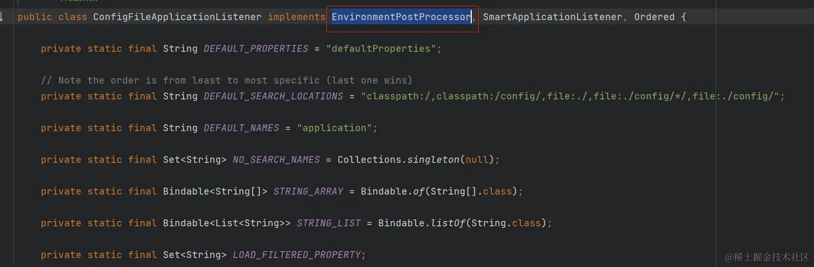This screenshot has width=814, height=267.
Task: Click SmartApplicationListener in the implements clause
Action: coord(552,17)
